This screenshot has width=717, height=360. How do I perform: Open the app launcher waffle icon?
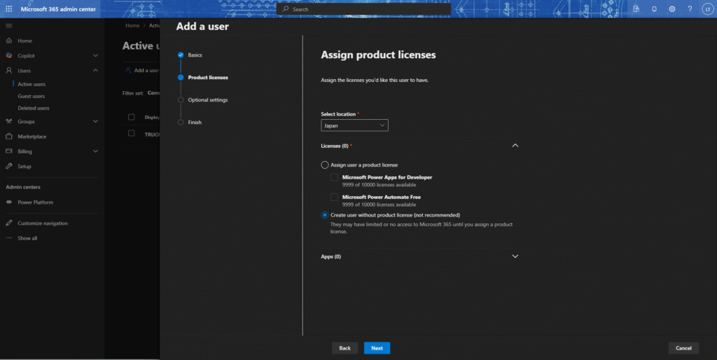tap(9, 8)
